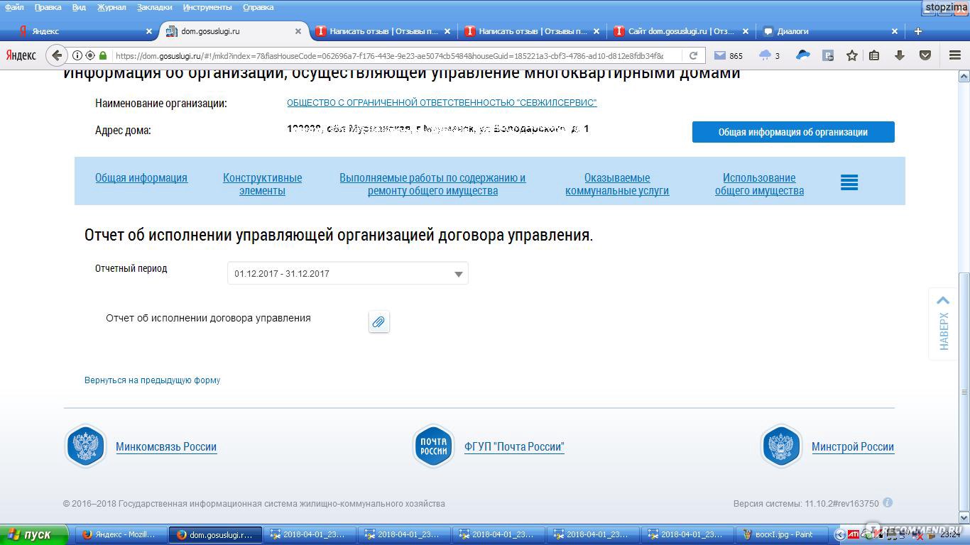Click the Windows пуск start button
This screenshot has width=970, height=545.
[x=33, y=534]
